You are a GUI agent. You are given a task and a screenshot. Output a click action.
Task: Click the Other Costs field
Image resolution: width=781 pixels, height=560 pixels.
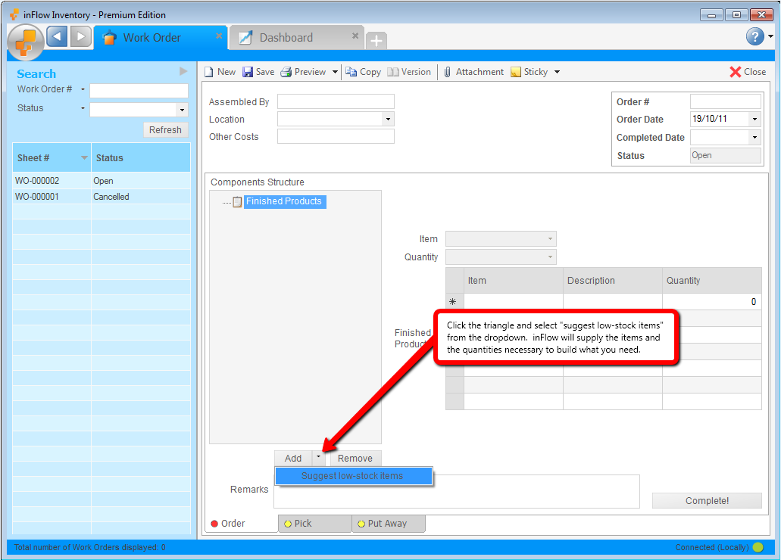[x=336, y=136]
